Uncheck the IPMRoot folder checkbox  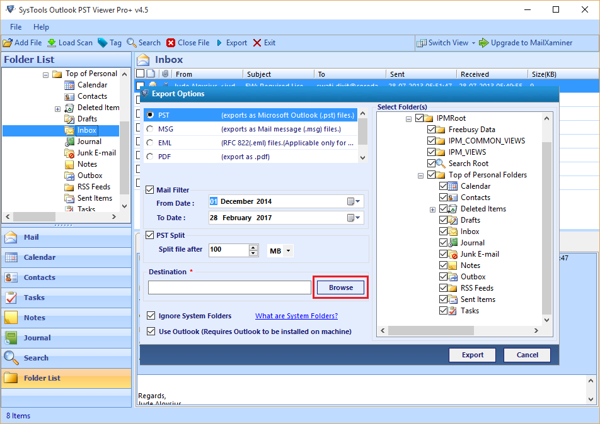419,118
